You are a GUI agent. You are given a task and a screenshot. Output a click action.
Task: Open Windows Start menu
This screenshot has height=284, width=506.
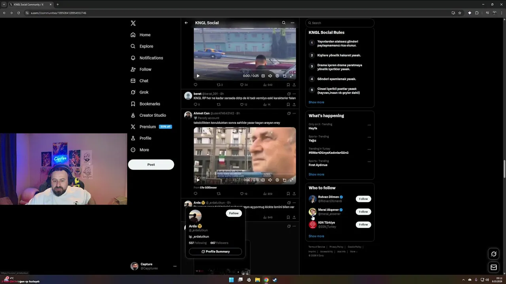[231, 280]
